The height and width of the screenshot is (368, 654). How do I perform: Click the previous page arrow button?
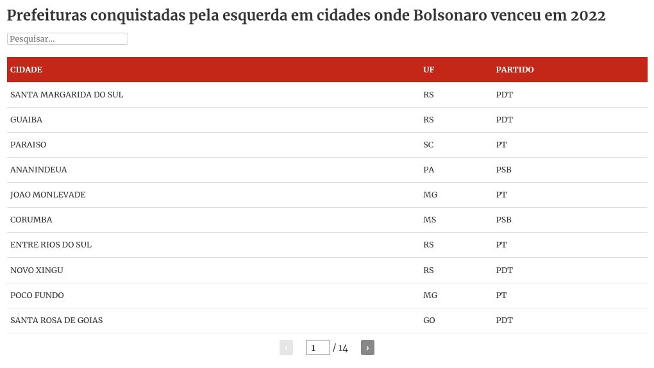point(286,347)
